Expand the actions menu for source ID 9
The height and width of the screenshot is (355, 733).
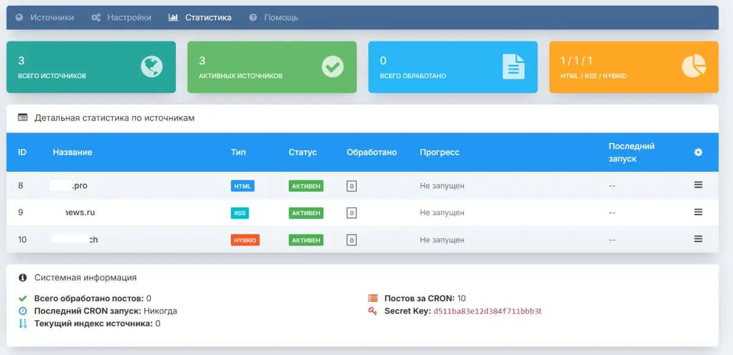[698, 212]
